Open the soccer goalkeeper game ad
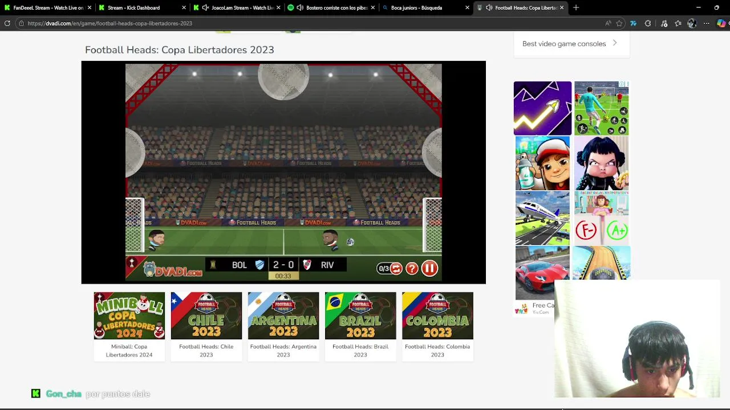Viewport: 730px width, 410px height. pyautogui.click(x=601, y=108)
